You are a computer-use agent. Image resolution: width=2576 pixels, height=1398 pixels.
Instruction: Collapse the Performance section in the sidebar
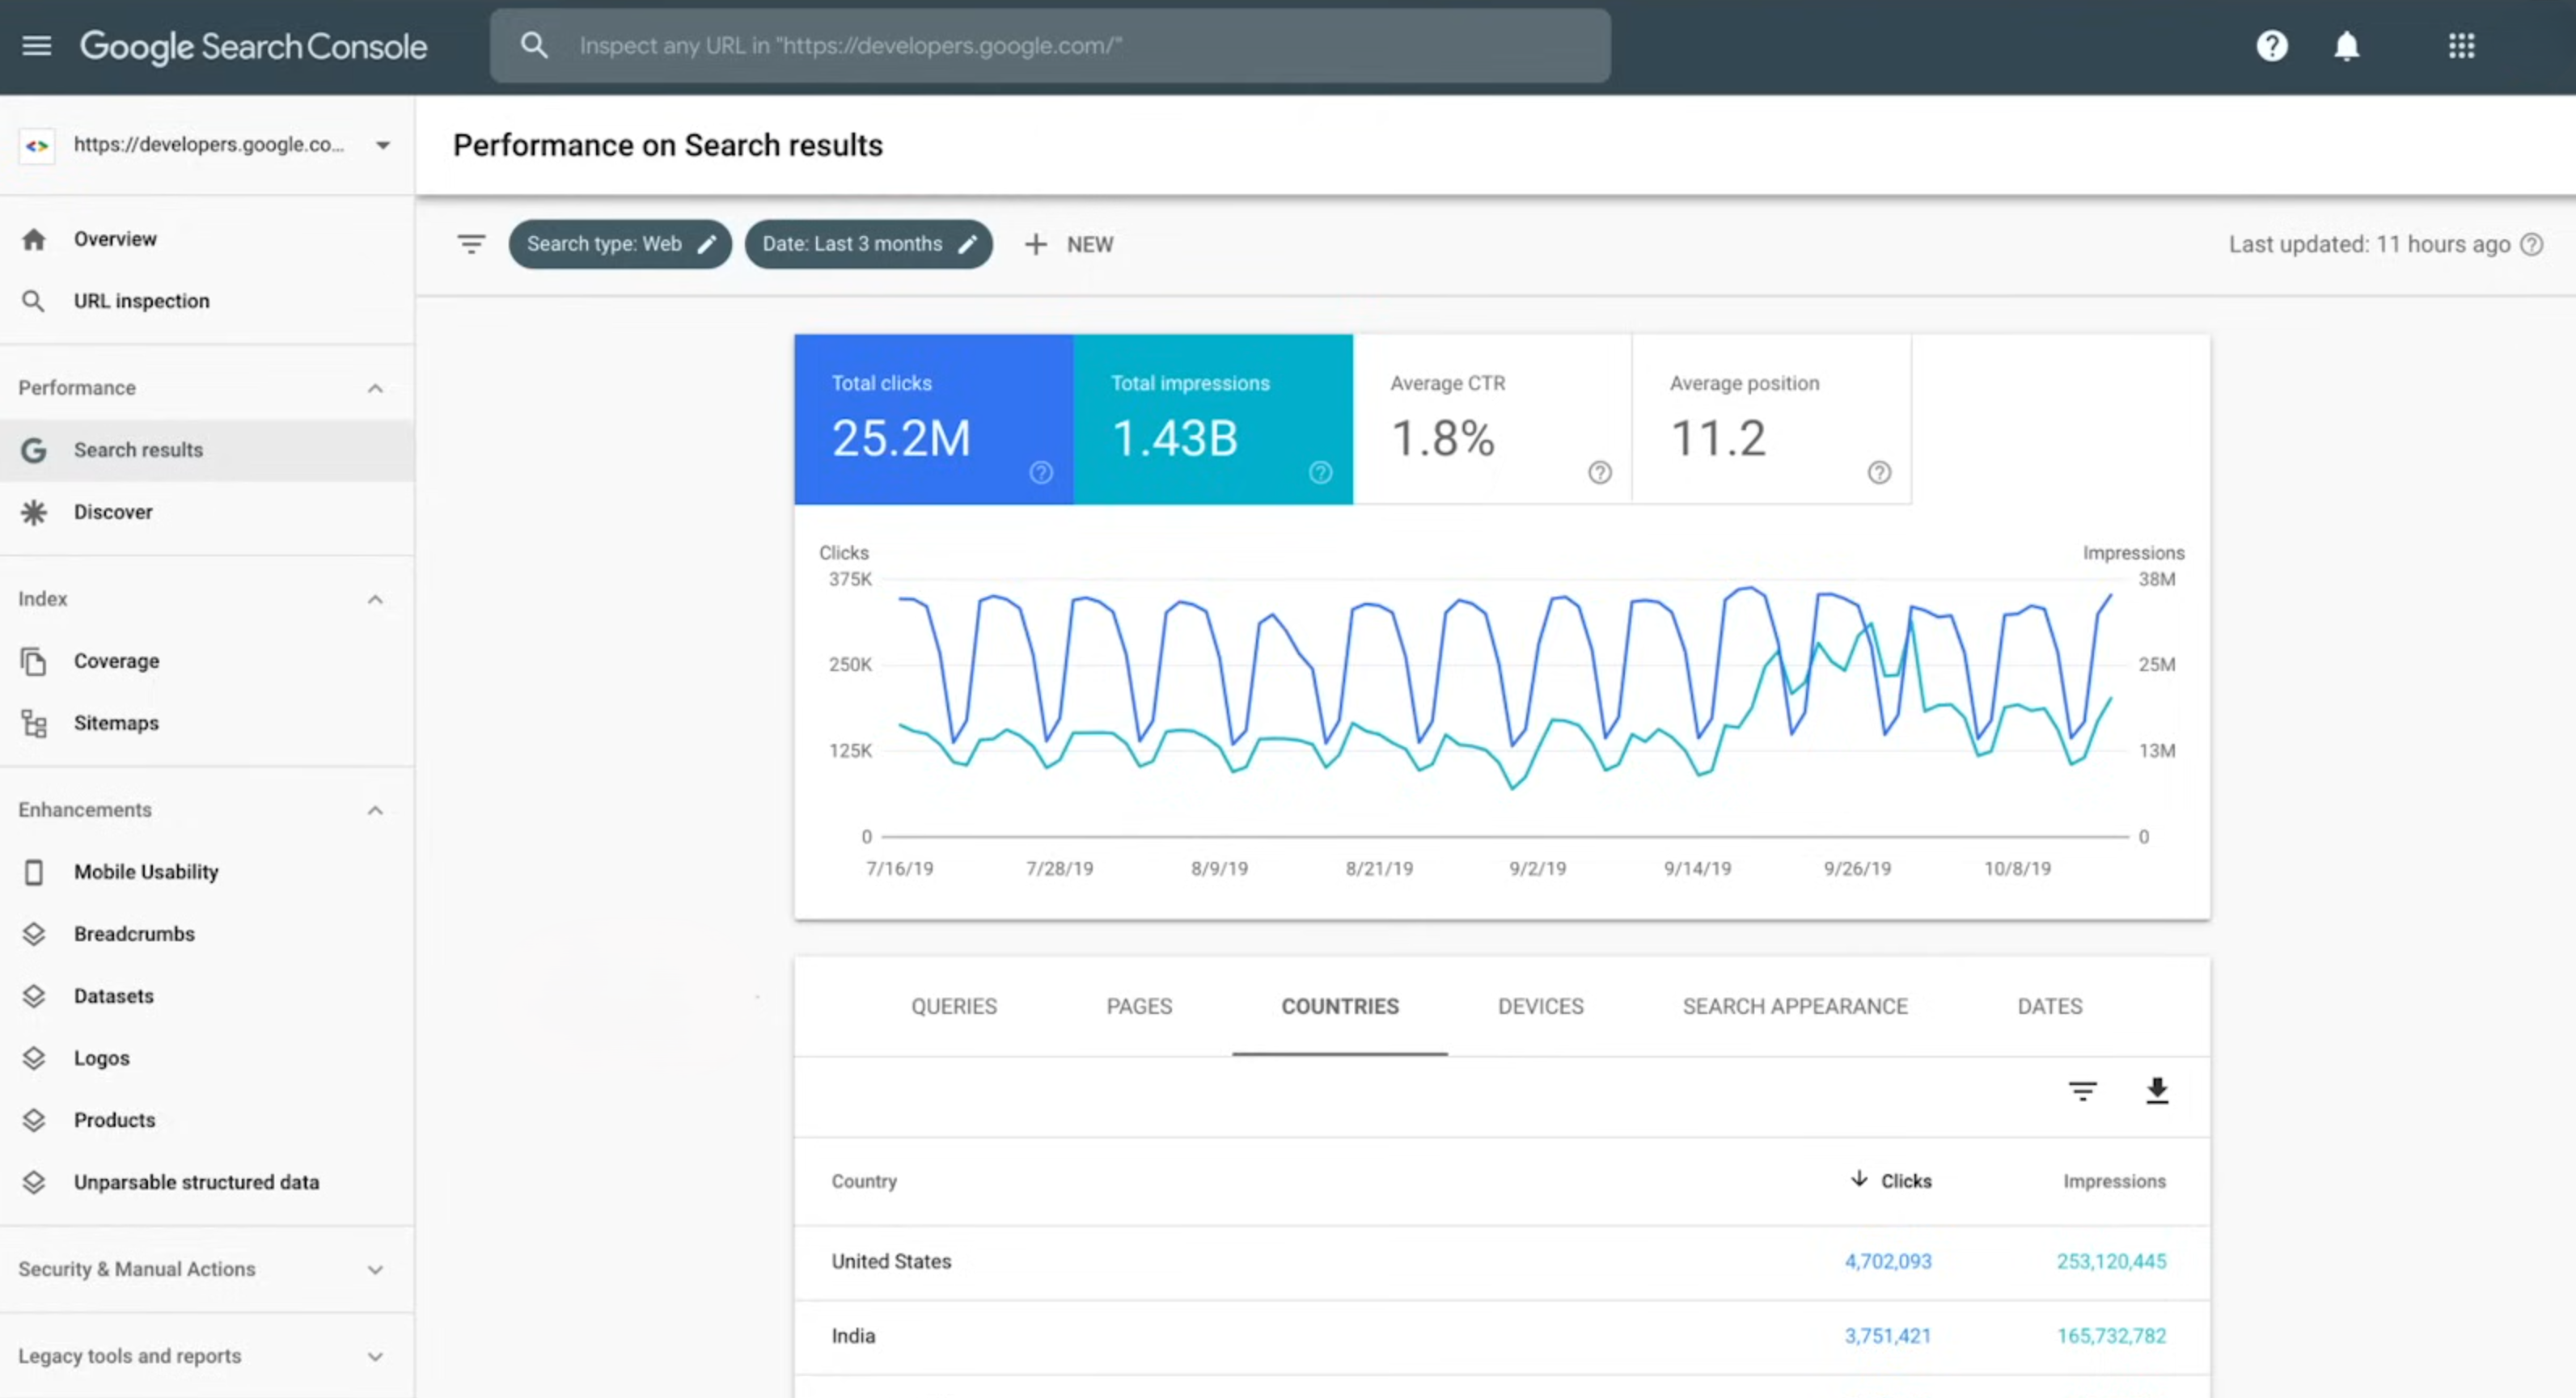375,387
